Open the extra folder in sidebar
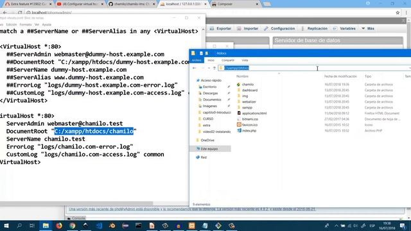 [206, 125]
